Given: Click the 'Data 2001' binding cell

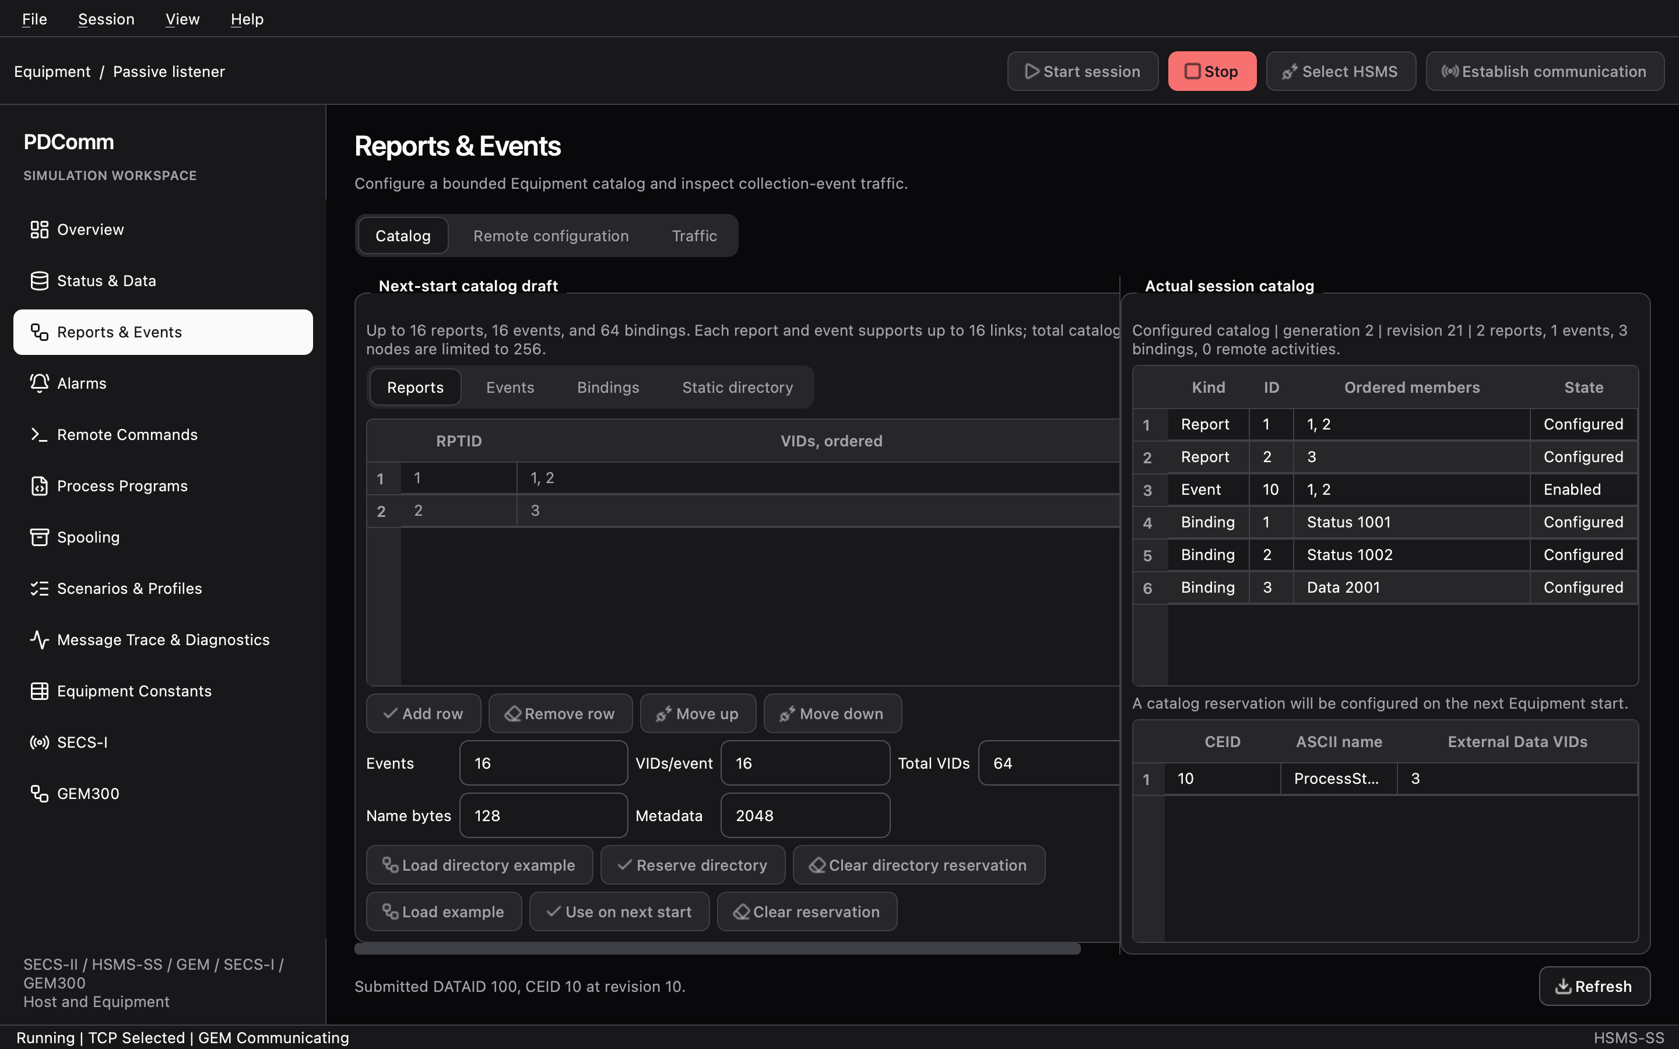Looking at the screenshot, I should [x=1411, y=587].
